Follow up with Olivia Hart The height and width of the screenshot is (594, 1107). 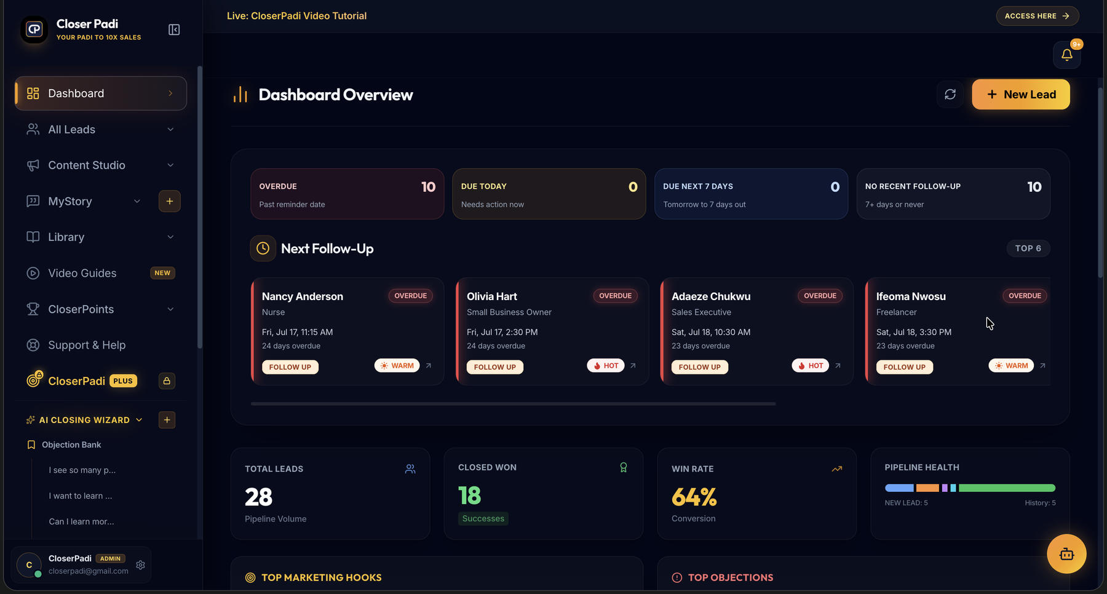click(495, 367)
